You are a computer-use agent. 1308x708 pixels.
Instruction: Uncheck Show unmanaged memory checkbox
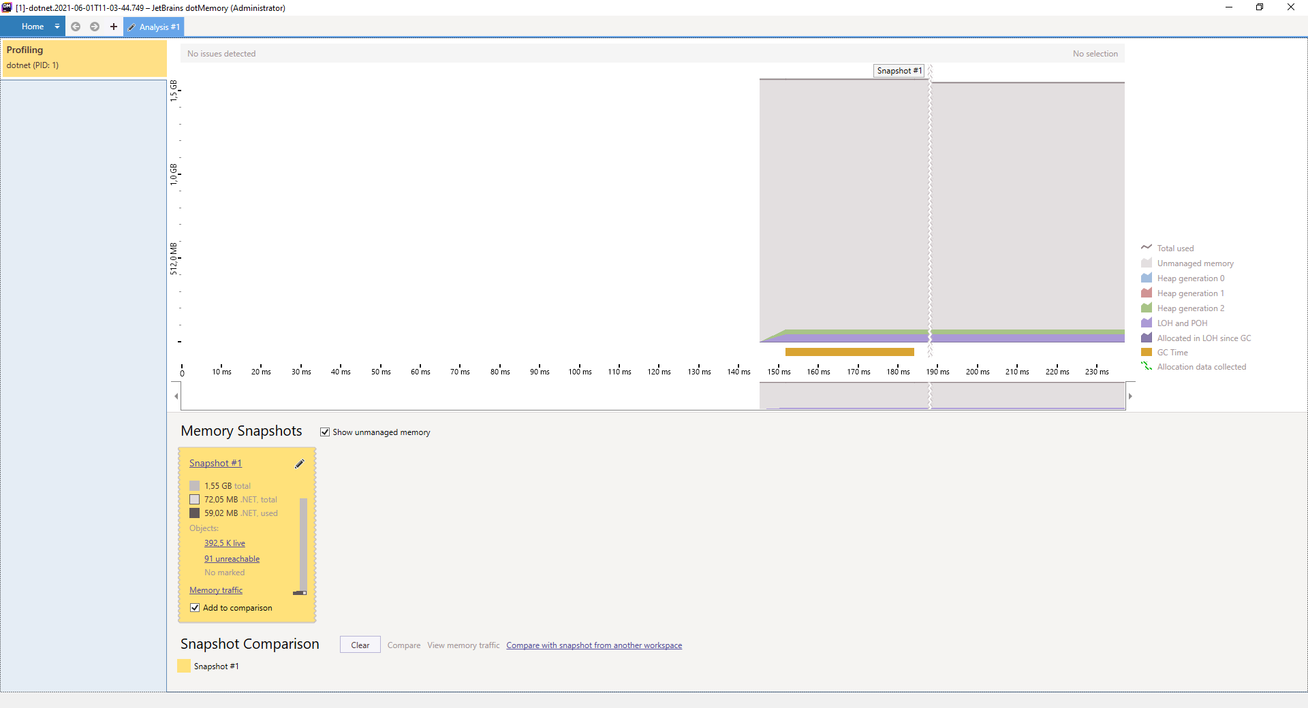coord(325,432)
